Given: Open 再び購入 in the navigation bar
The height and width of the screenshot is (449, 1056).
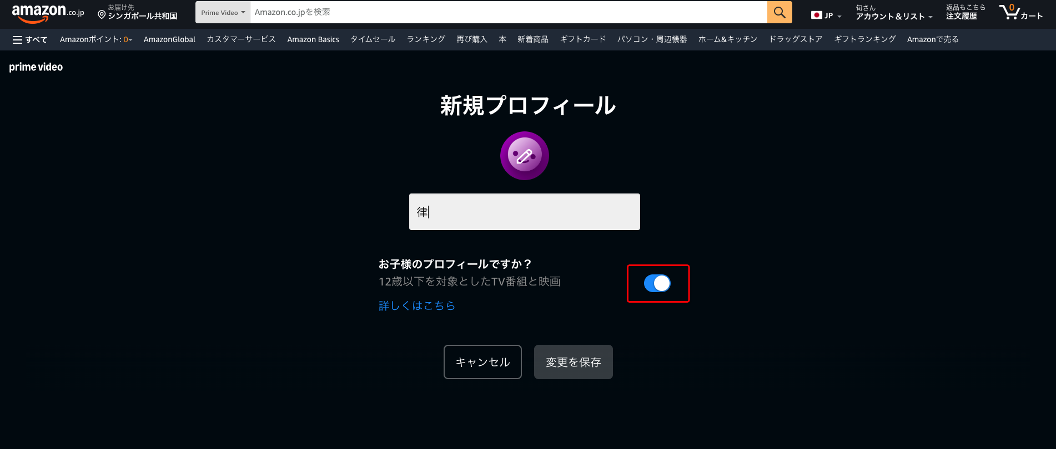Looking at the screenshot, I should [472, 39].
